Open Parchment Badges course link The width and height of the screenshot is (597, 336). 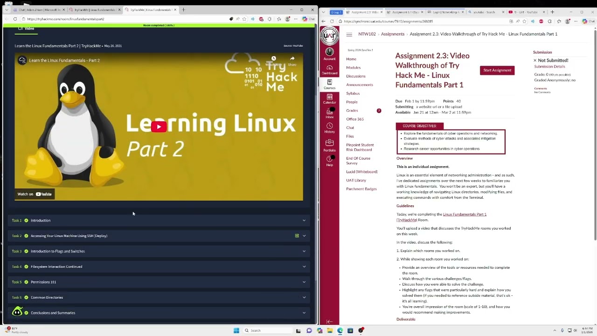pyautogui.click(x=361, y=189)
